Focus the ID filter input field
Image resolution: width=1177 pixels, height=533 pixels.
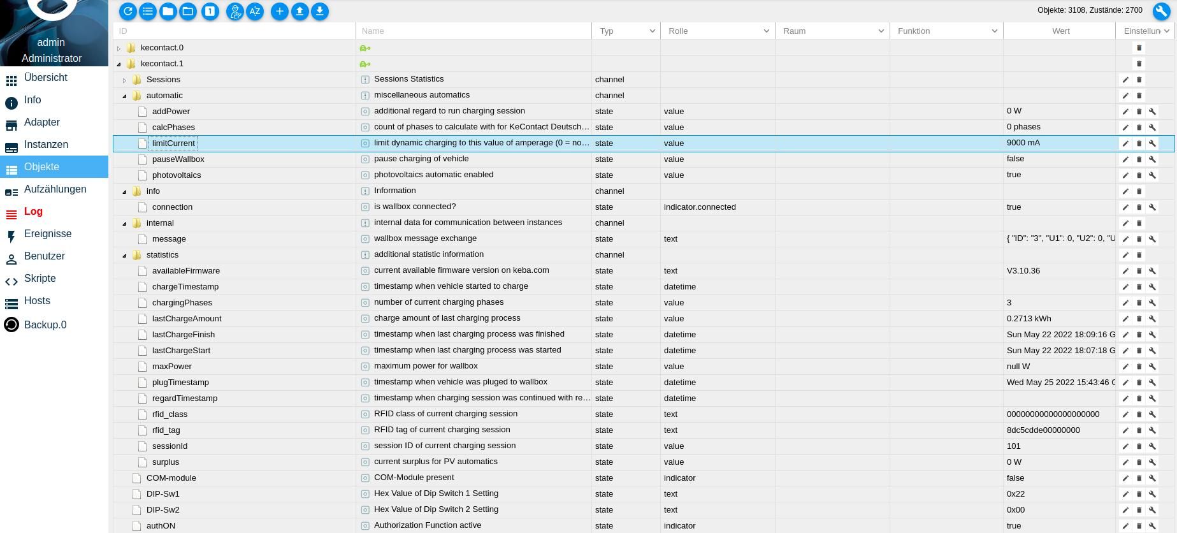coord(234,31)
